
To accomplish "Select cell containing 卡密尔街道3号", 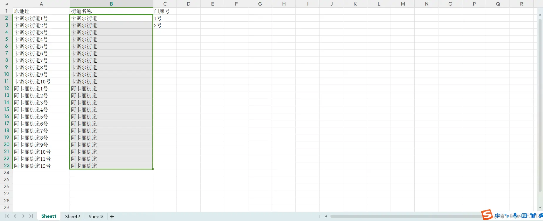I will point(41,32).
